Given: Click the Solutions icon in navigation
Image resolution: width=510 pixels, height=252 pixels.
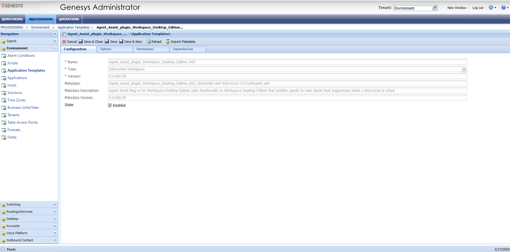Looking at the screenshot, I should [x=4, y=93].
